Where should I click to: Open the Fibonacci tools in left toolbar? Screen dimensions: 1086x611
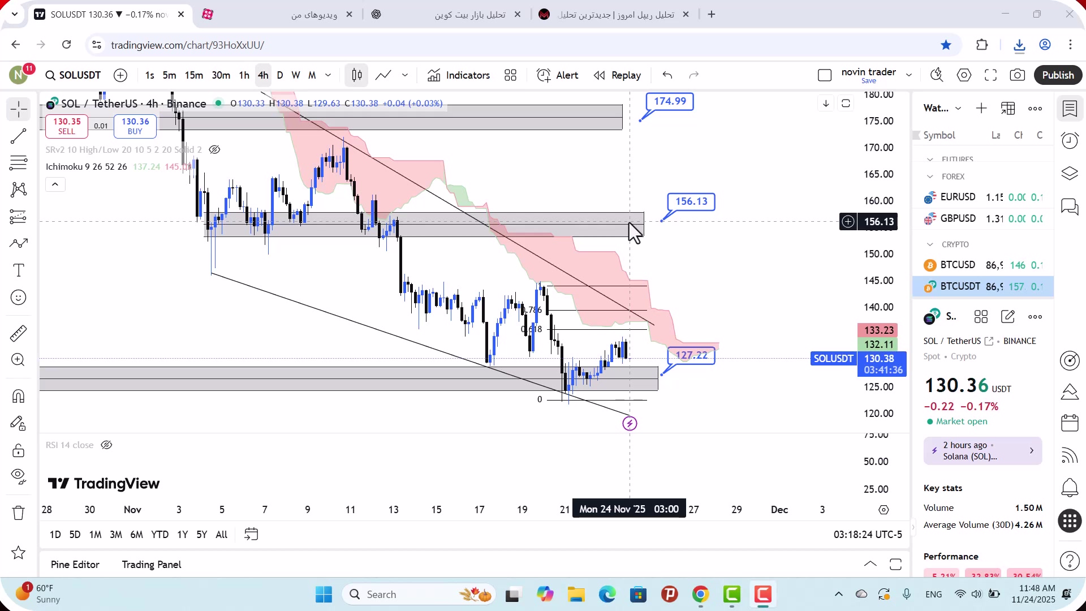tap(19, 163)
